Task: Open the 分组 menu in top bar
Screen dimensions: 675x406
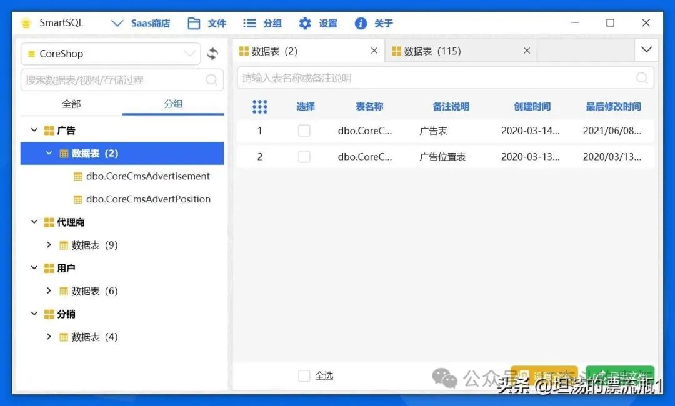Action: 262,23
